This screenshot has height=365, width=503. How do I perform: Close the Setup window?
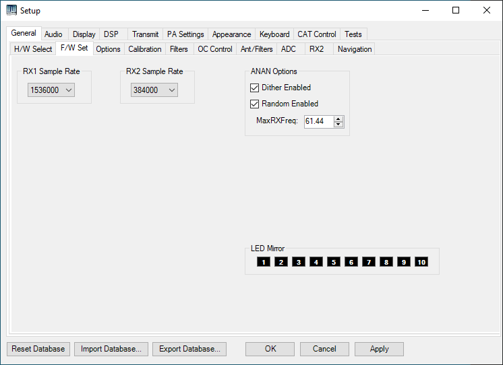[x=487, y=10]
